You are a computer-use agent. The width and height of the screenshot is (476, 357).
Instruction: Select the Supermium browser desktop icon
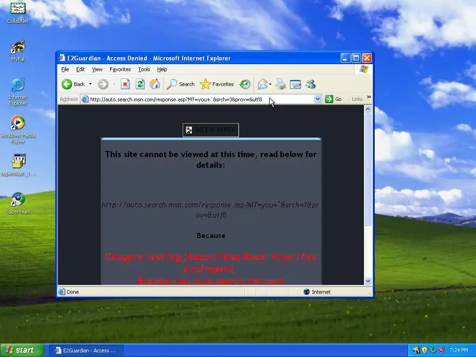coord(18,203)
